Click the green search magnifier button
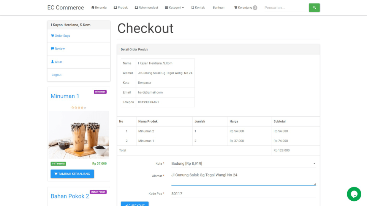367x206 pixels. [x=314, y=8]
